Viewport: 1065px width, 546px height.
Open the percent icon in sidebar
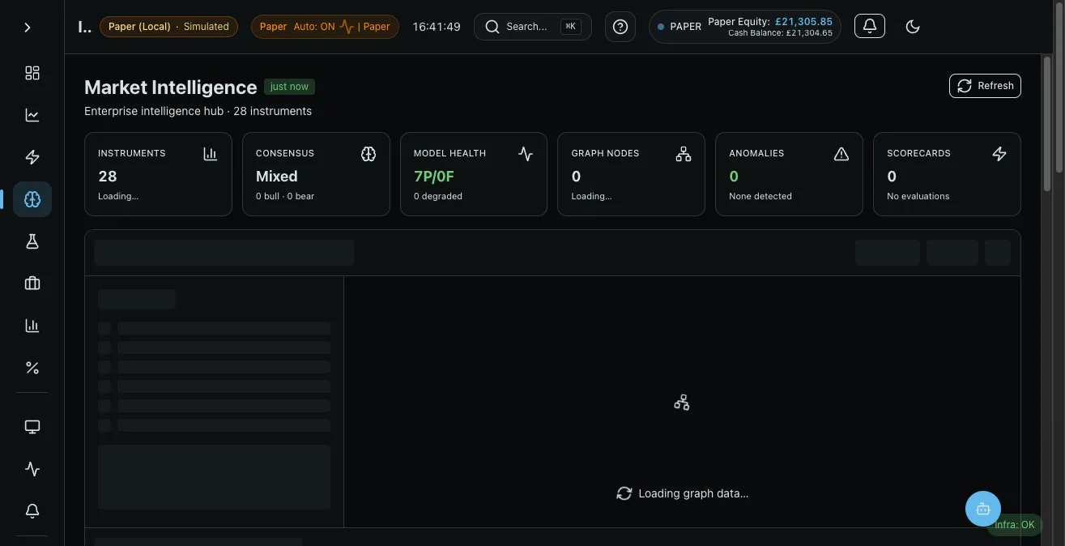[x=32, y=368]
